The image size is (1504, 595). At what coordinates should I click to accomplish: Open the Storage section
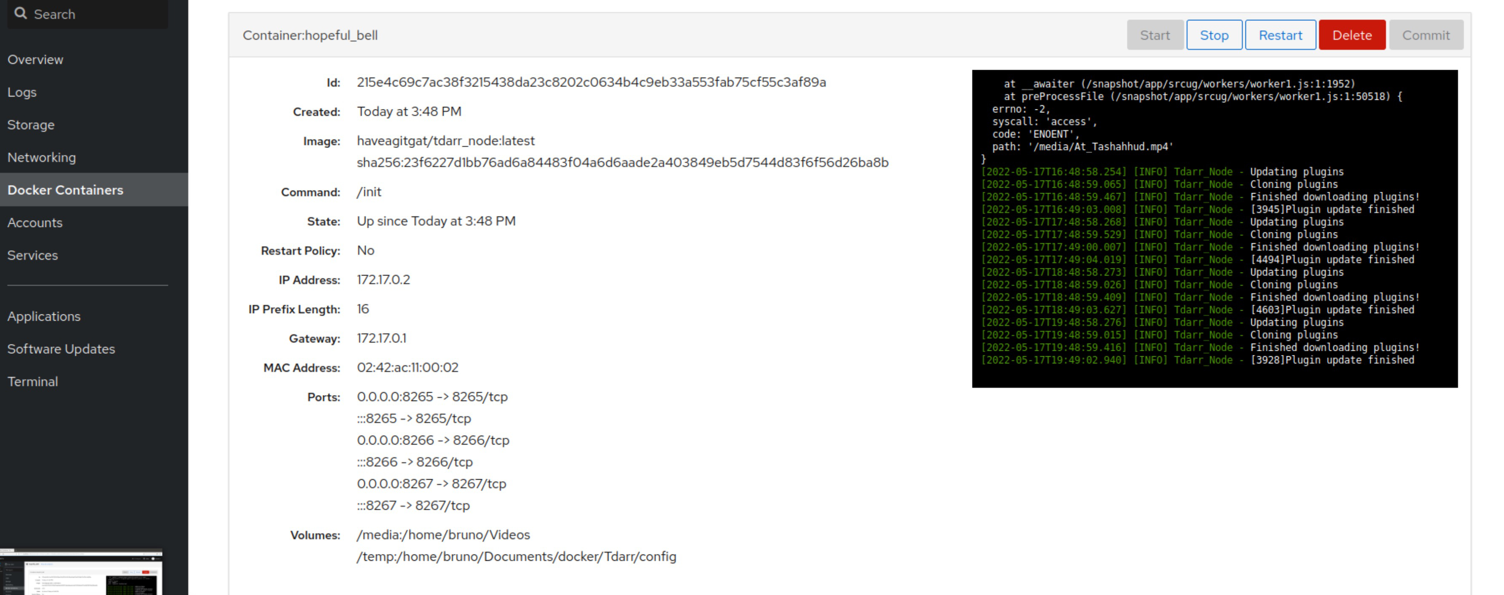pos(31,124)
